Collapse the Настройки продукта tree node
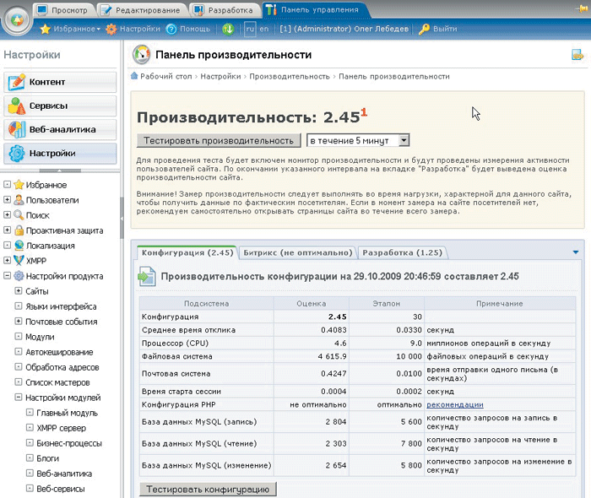The width and height of the screenshot is (591, 498). tap(7, 276)
